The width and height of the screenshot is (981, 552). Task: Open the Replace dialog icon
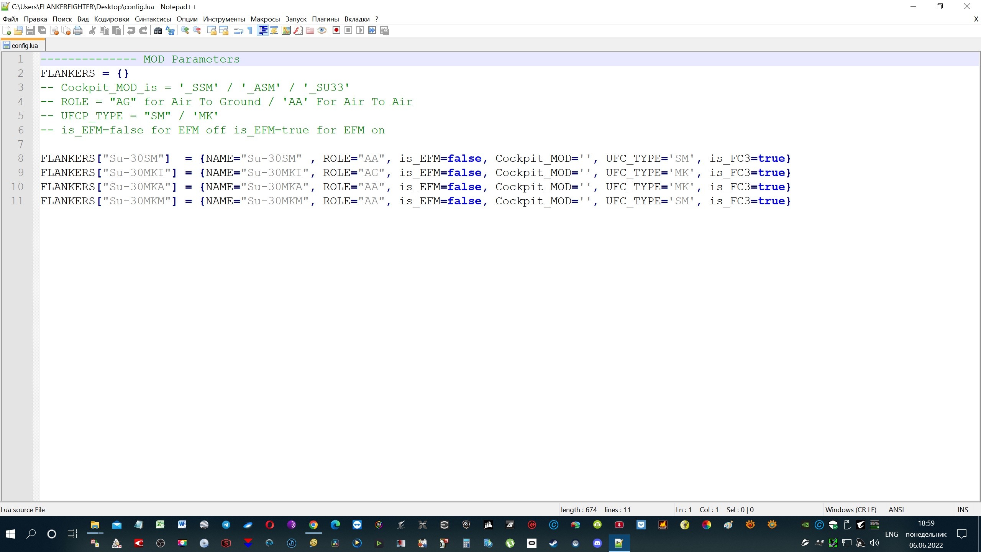[x=170, y=30]
